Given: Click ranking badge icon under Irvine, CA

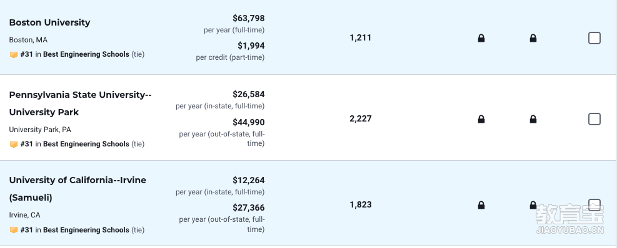Looking at the screenshot, I should pos(14,230).
